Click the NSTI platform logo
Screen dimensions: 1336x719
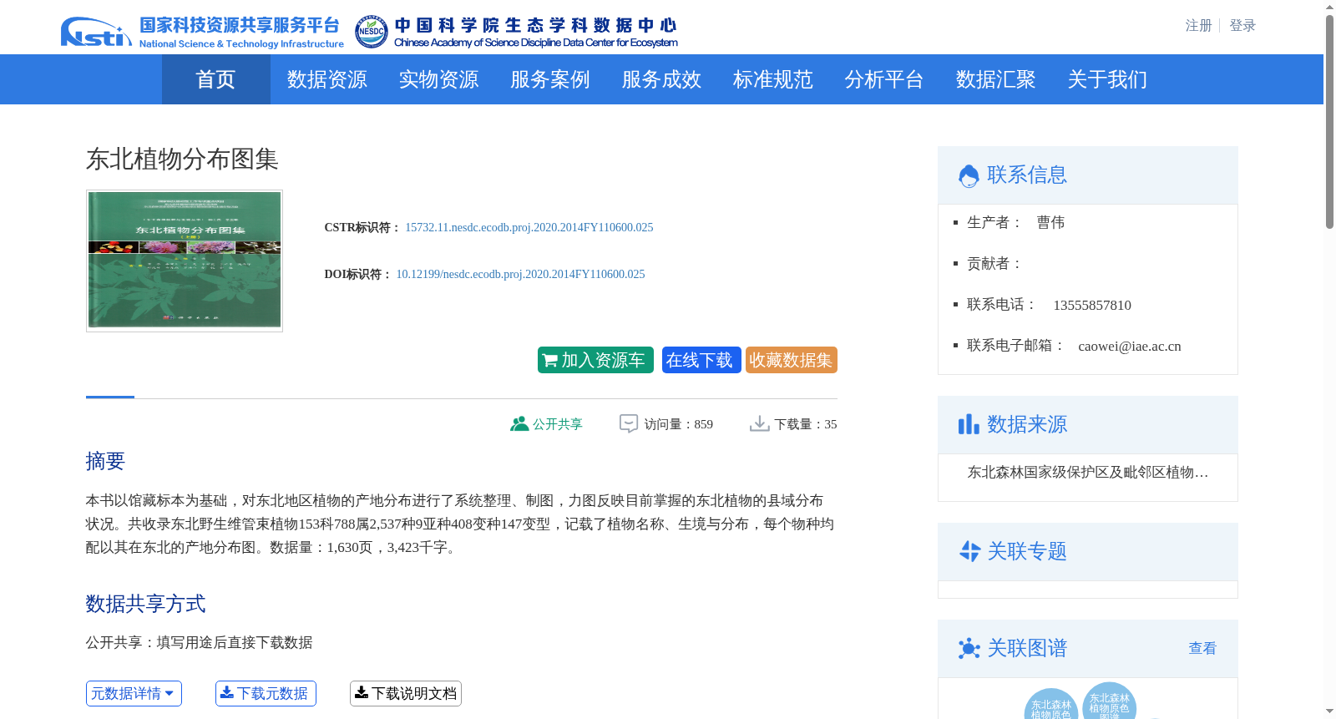point(201,33)
